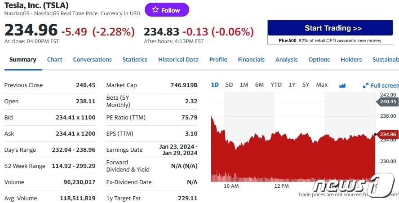This screenshot has height=203, width=399.
Task: Open the Analysis tab
Action: click(286, 60)
